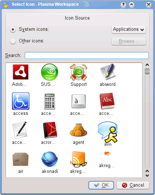The width and height of the screenshot is (155, 195).
Task: Click the 'SUS...' label text
Action: coord(48,84)
